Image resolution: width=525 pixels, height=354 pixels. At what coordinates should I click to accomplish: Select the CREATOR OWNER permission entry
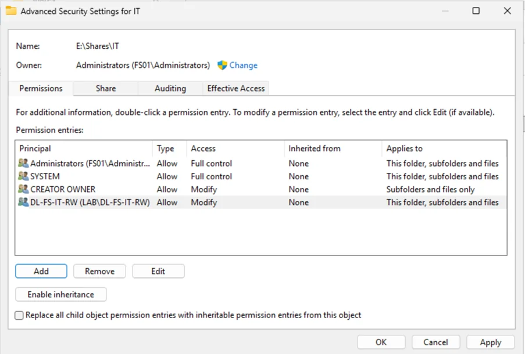tap(261, 189)
